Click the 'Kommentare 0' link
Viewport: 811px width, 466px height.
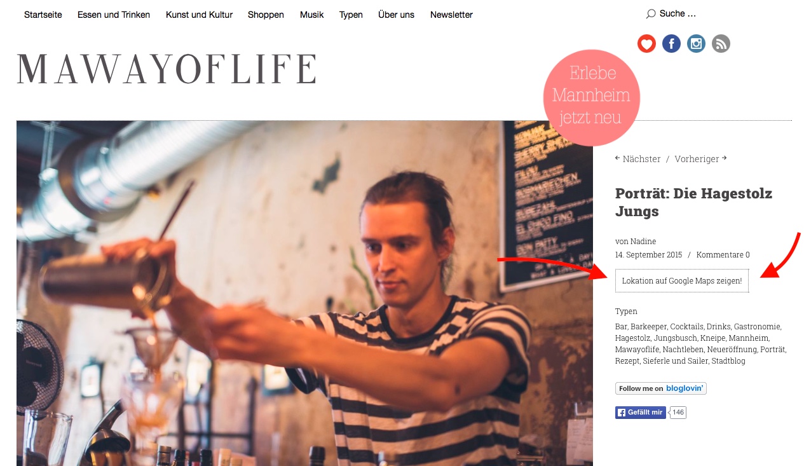coord(723,255)
